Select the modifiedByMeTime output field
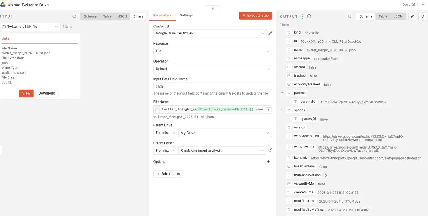Image resolution: width=428 pixels, height=216 pixels. coord(305,210)
